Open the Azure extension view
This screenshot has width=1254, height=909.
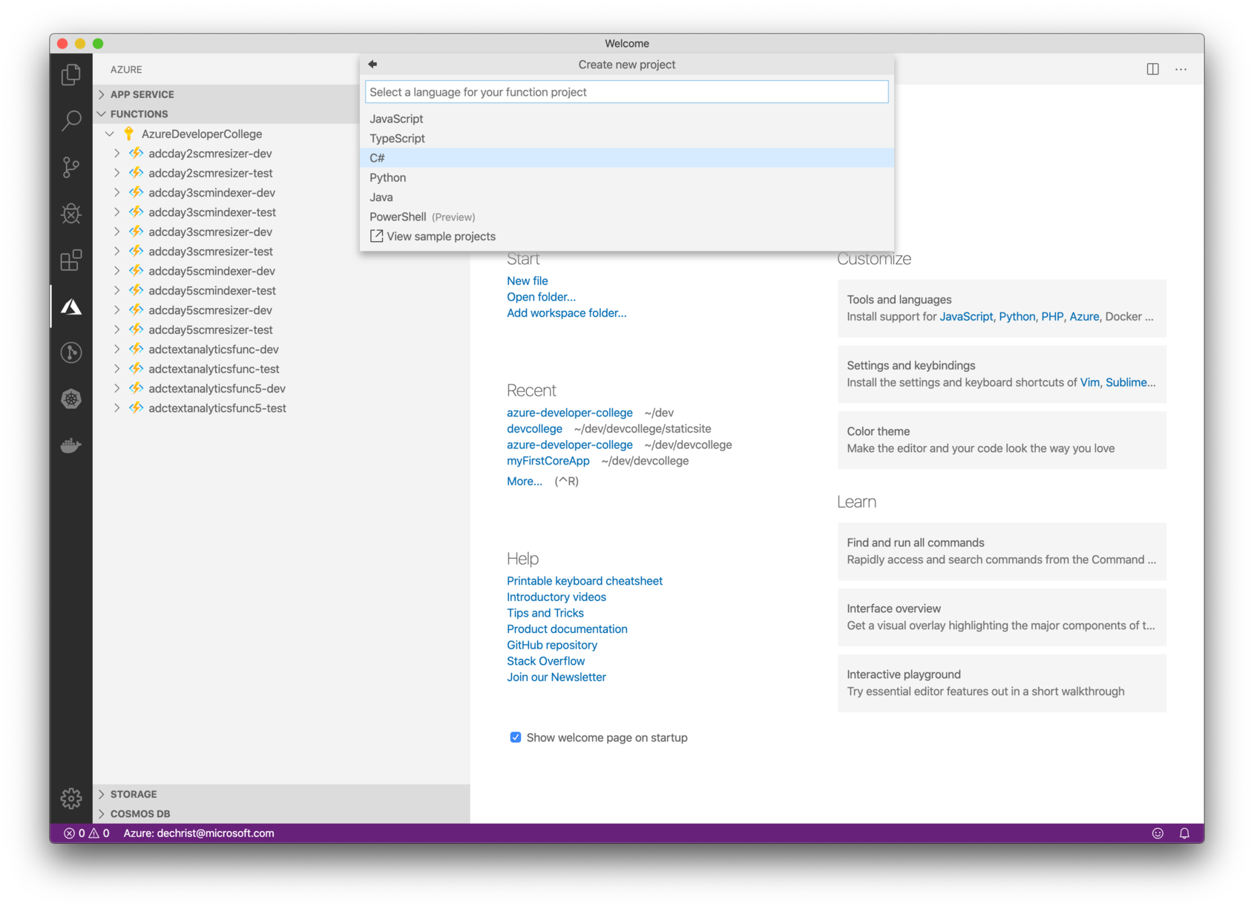pyautogui.click(x=70, y=306)
